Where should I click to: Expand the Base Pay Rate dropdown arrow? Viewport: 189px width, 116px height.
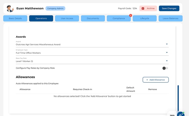pos(167,61)
